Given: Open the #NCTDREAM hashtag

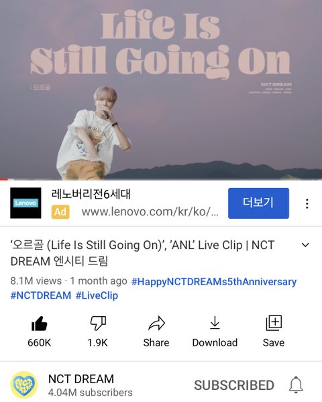Looking at the screenshot, I should click(x=41, y=295).
